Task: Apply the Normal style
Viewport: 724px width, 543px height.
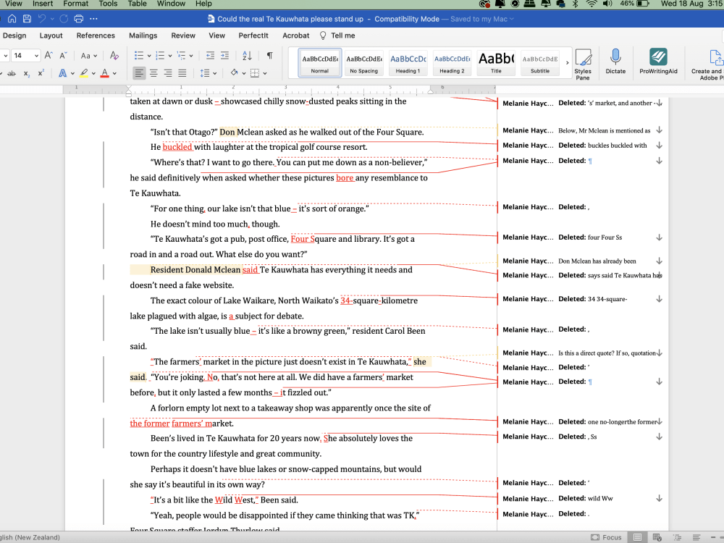Action: (x=319, y=62)
